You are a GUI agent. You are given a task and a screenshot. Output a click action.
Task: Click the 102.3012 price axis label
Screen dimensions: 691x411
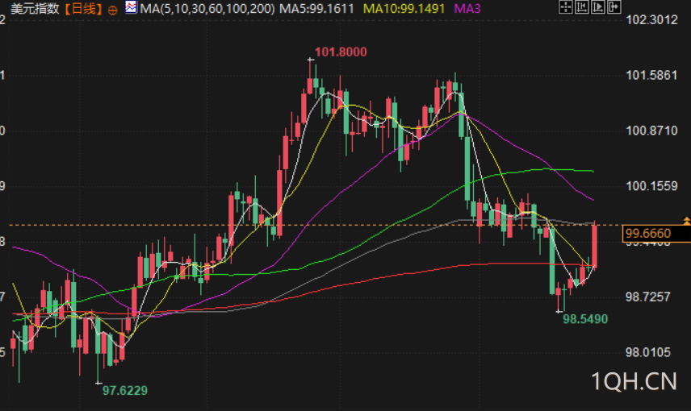pyautogui.click(x=651, y=20)
